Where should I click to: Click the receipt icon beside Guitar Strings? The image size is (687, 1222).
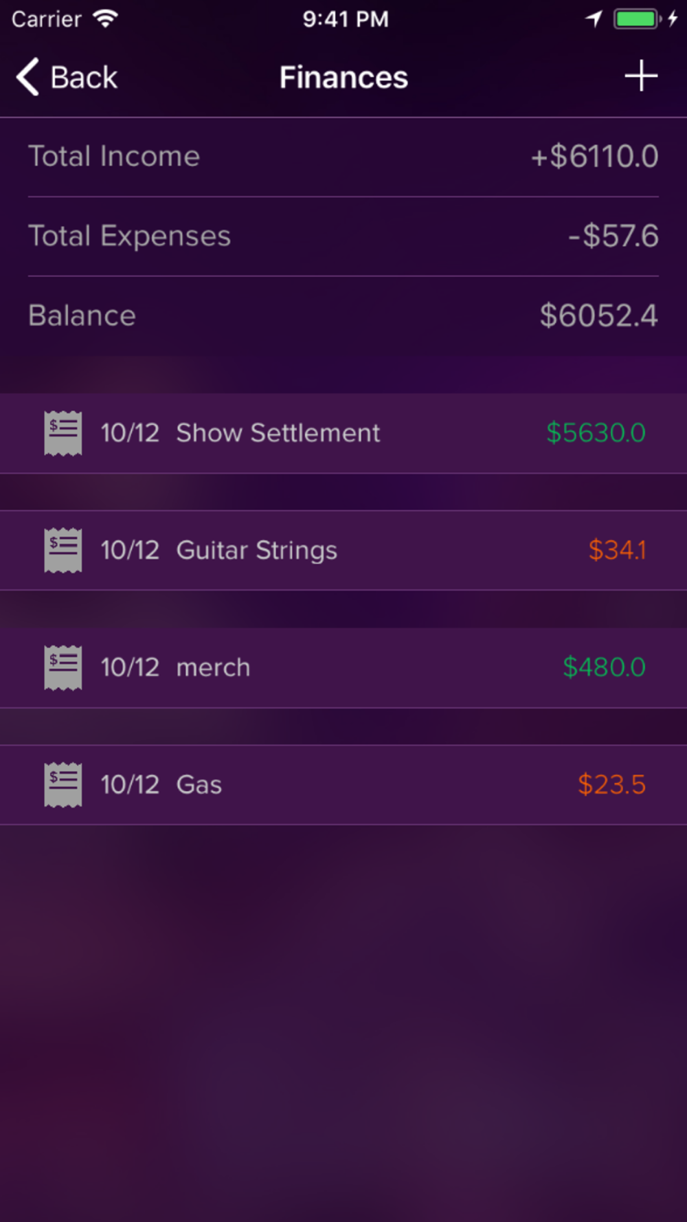[x=63, y=550]
